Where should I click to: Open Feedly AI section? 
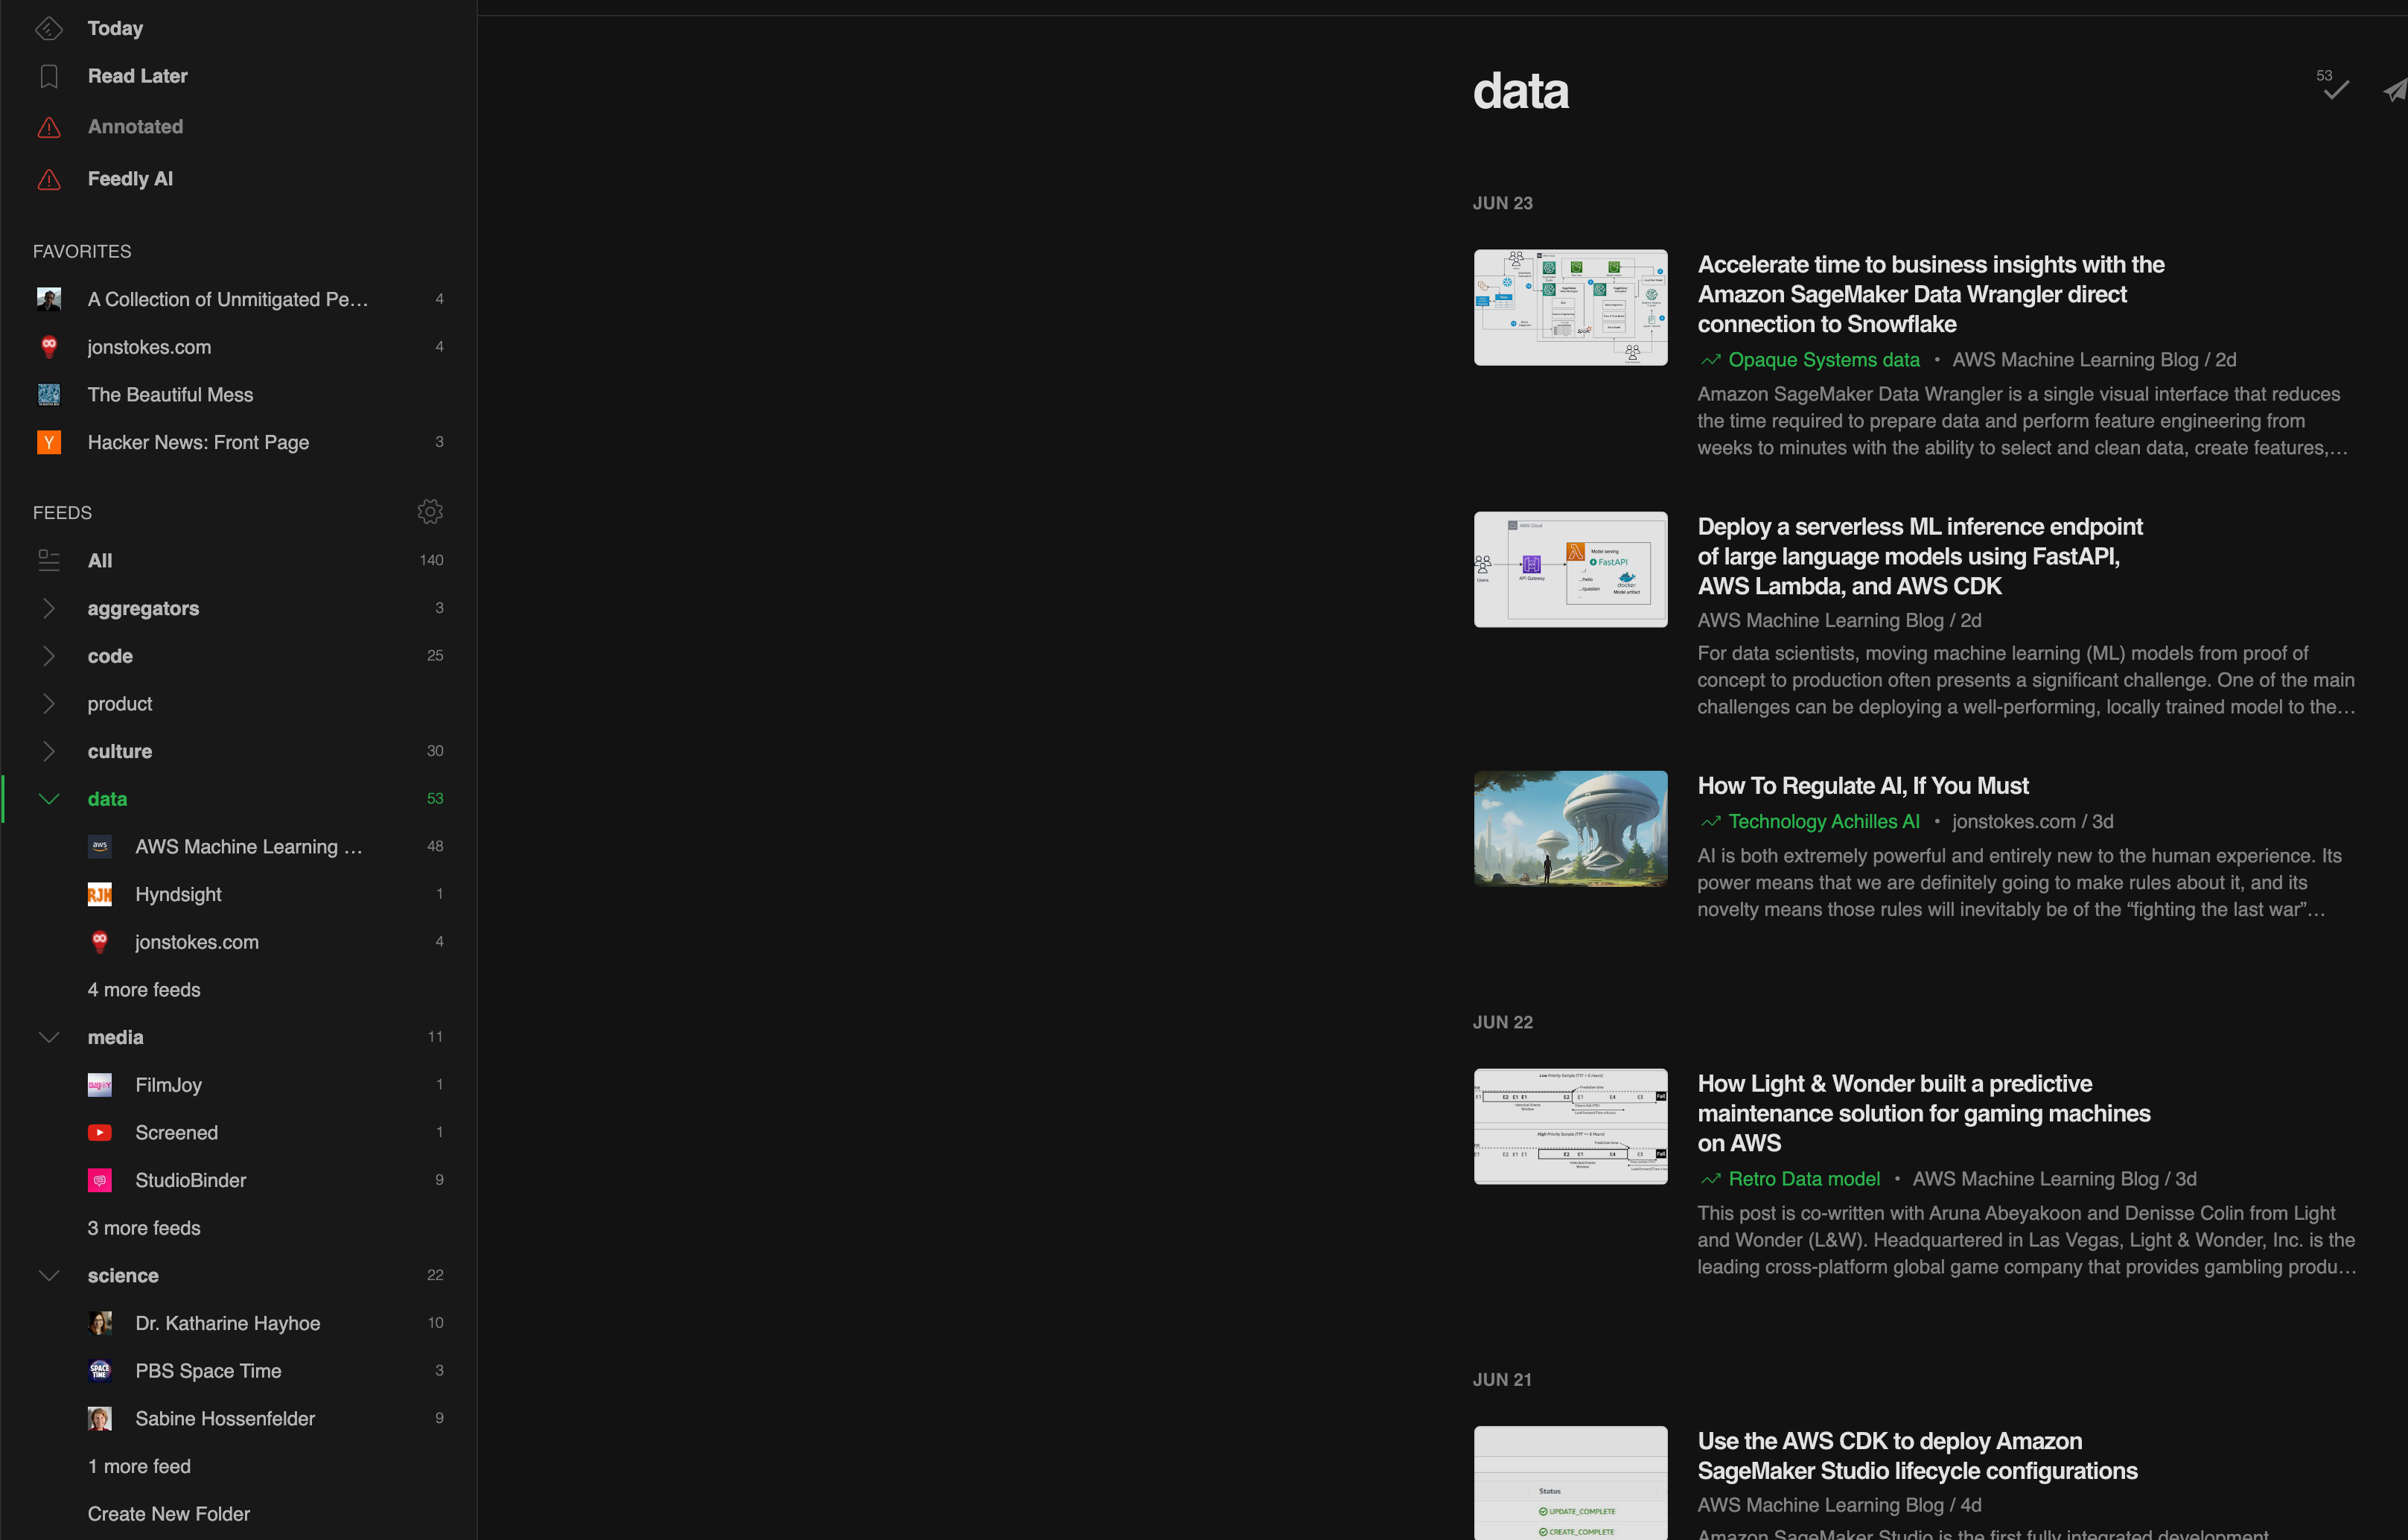[130, 179]
